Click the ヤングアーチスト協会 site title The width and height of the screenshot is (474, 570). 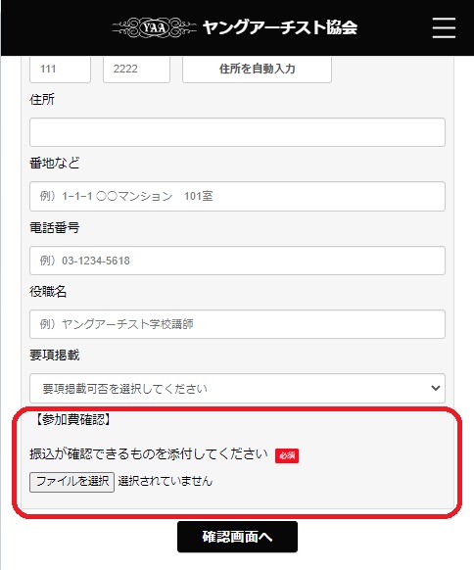pos(280,27)
